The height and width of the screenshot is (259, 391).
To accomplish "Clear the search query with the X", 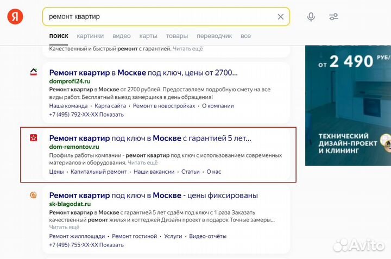I will [x=281, y=17].
